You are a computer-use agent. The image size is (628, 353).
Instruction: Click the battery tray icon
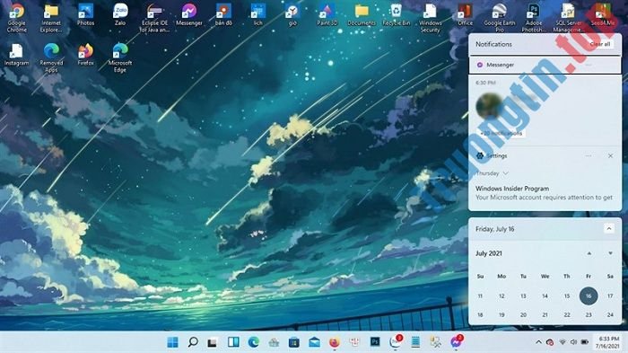(585, 342)
